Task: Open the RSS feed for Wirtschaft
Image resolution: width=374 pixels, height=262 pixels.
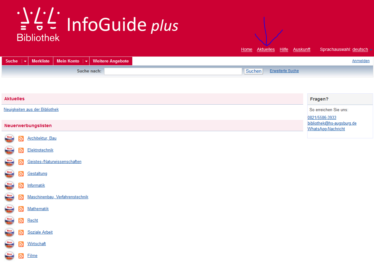Action: (x=21, y=244)
